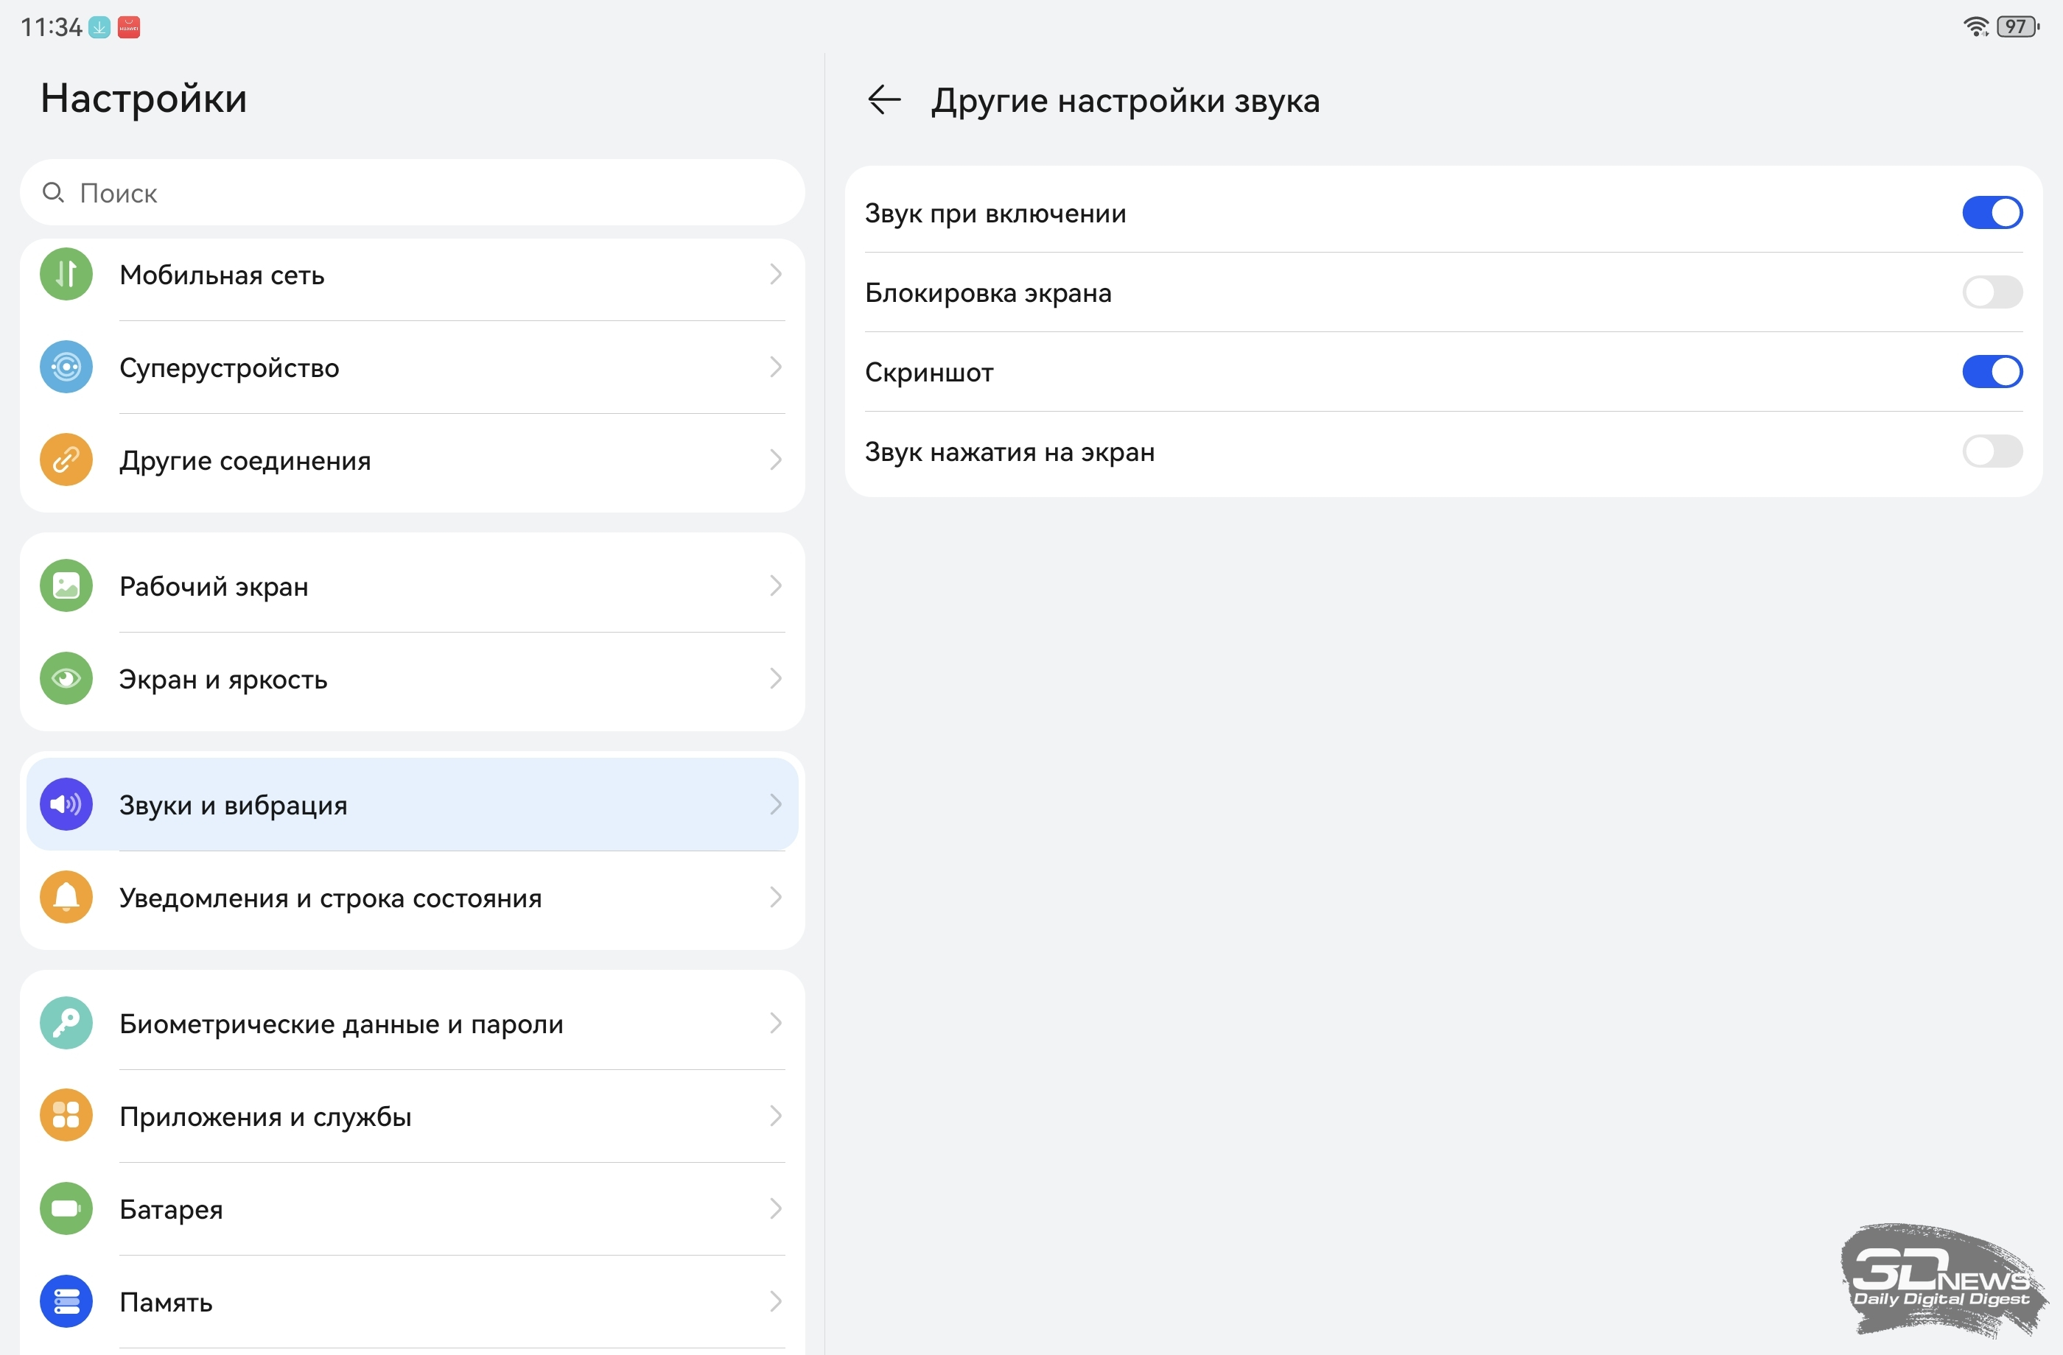Tap the green Mobile network icon
Screen dimensions: 2063x1355
pyautogui.click(x=66, y=275)
